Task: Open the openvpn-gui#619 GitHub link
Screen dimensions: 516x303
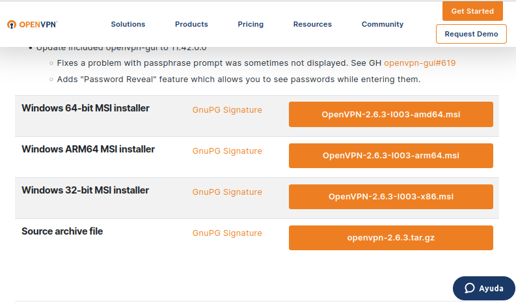Action: (x=420, y=63)
